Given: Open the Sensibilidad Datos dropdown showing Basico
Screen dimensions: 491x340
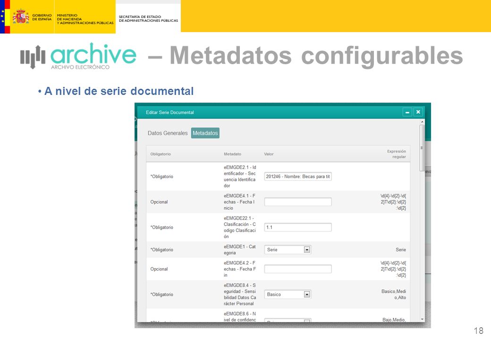Looking at the screenshot, I should pos(288,294).
